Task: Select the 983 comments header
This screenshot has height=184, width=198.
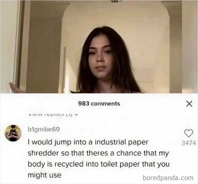Action: (x=99, y=104)
